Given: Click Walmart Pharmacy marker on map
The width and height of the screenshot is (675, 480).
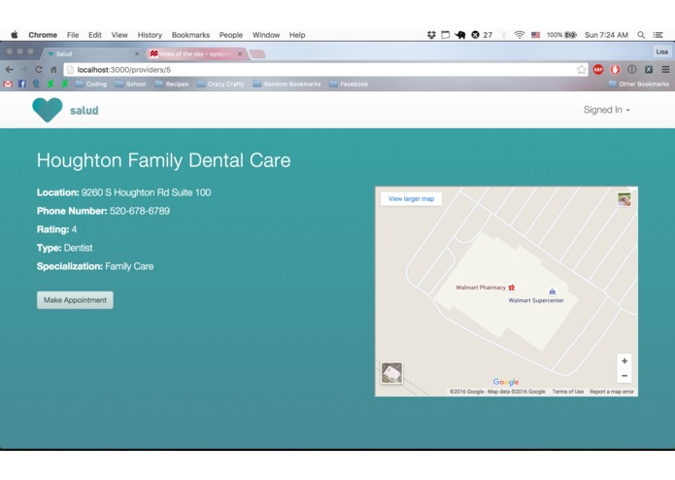Looking at the screenshot, I should pos(512,288).
